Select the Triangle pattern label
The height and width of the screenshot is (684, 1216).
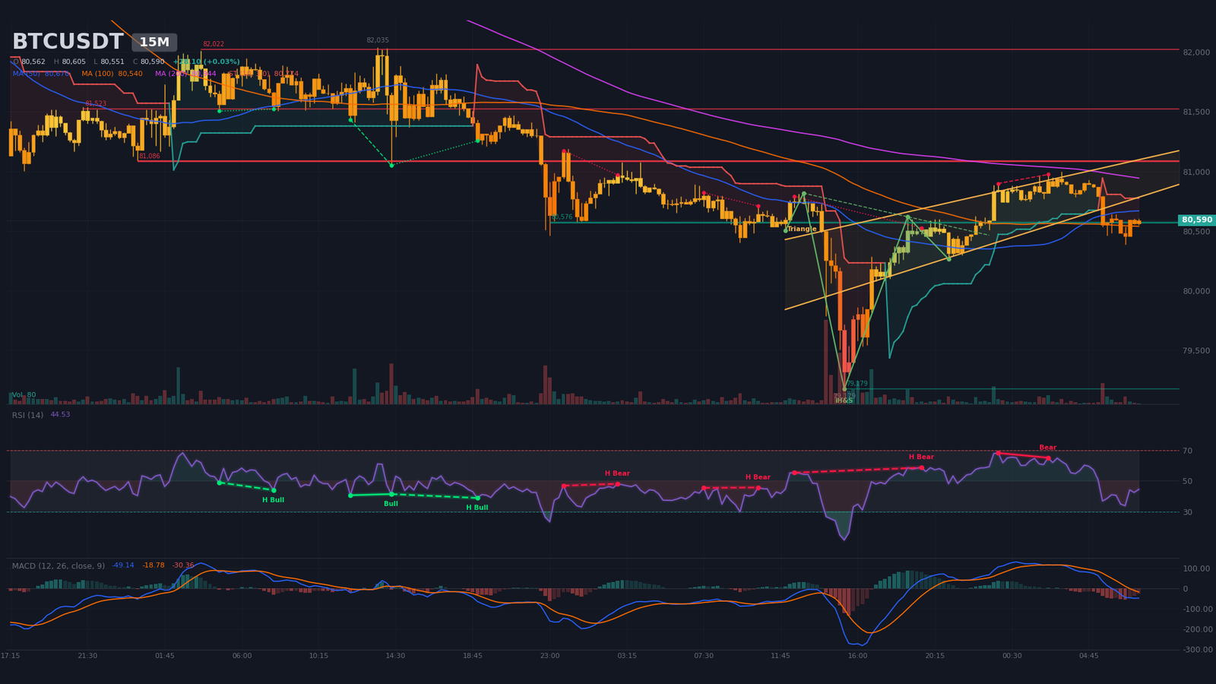click(803, 229)
